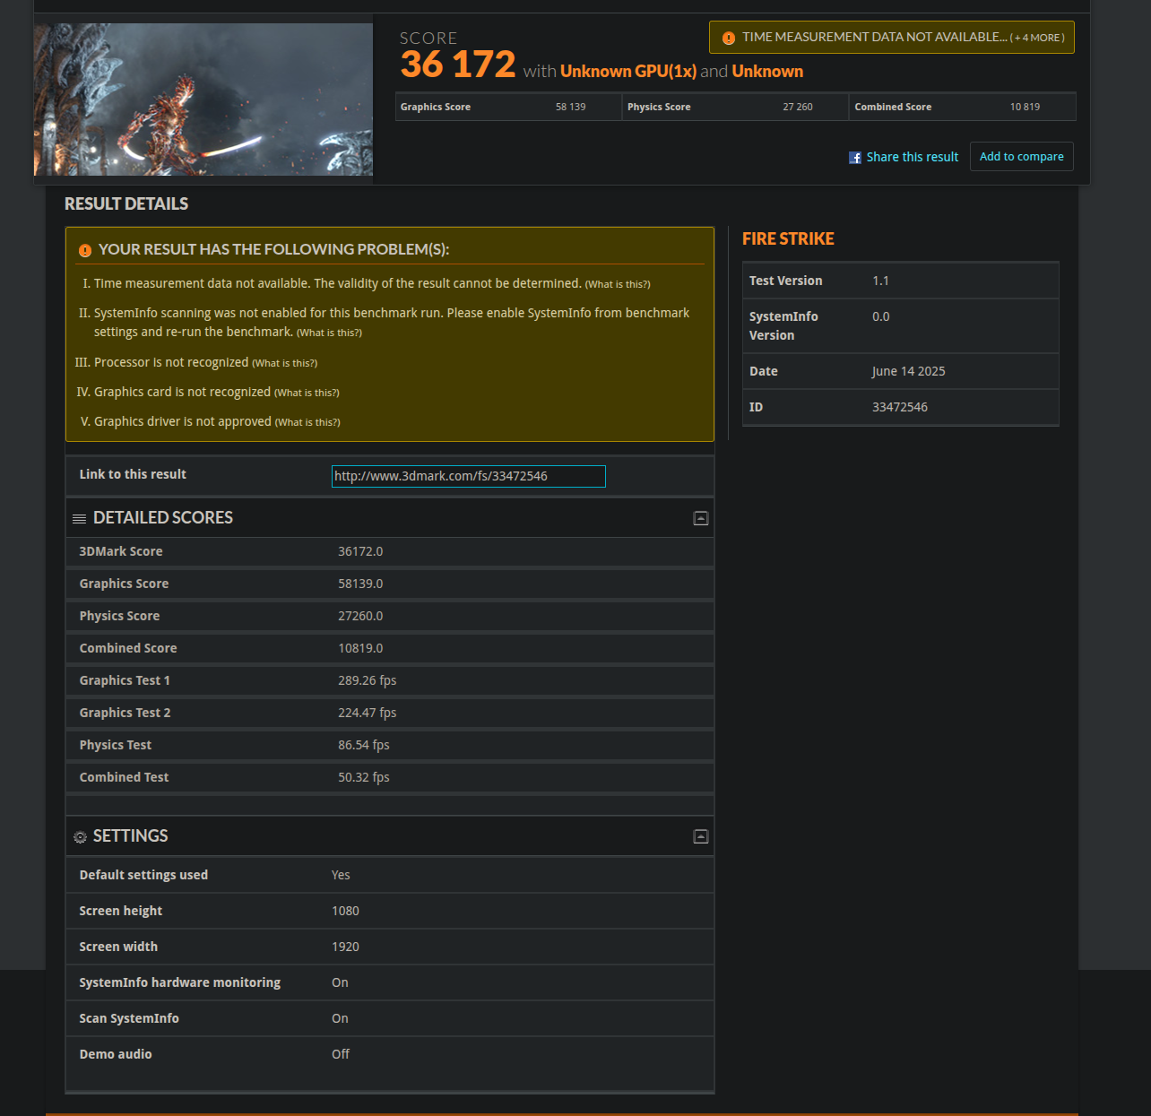Click 'Share this result' link
The height and width of the screenshot is (1116, 1151).
912,157
